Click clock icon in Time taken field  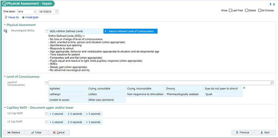pos(35,12)
